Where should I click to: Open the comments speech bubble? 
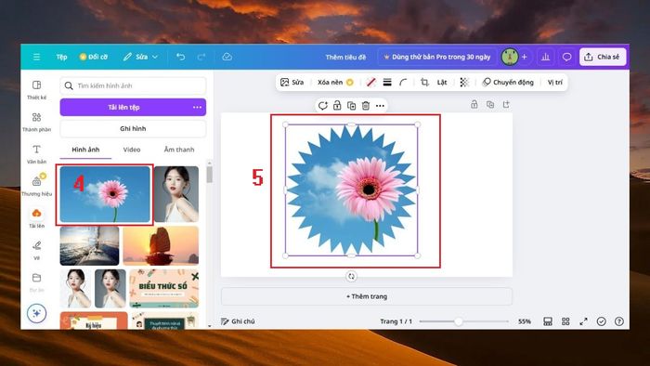(x=566, y=57)
